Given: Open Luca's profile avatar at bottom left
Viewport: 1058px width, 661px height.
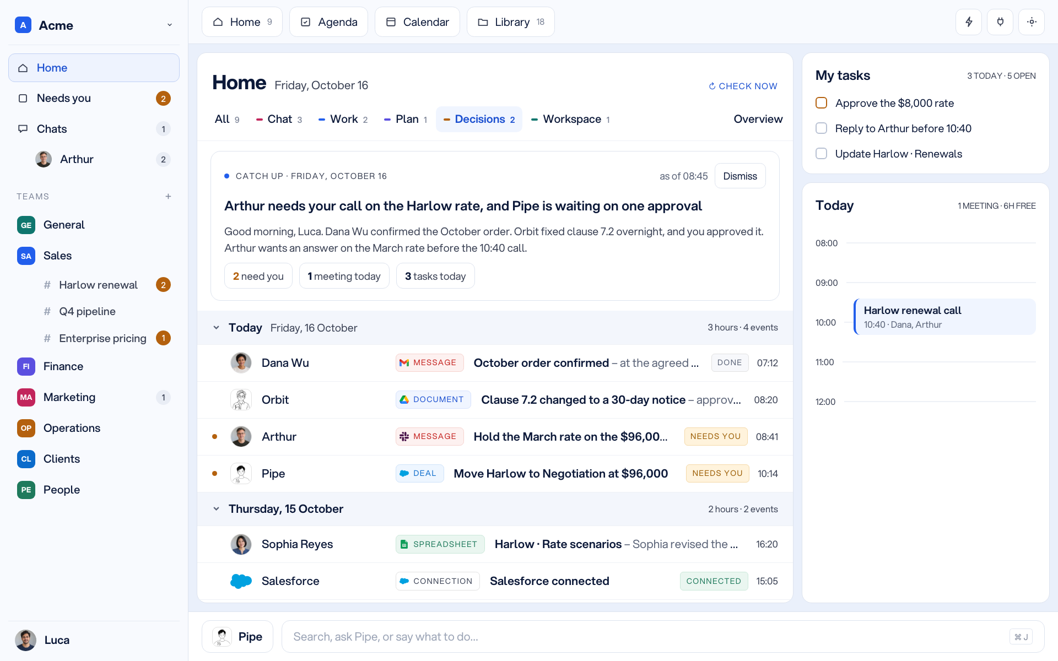Looking at the screenshot, I should (25, 640).
